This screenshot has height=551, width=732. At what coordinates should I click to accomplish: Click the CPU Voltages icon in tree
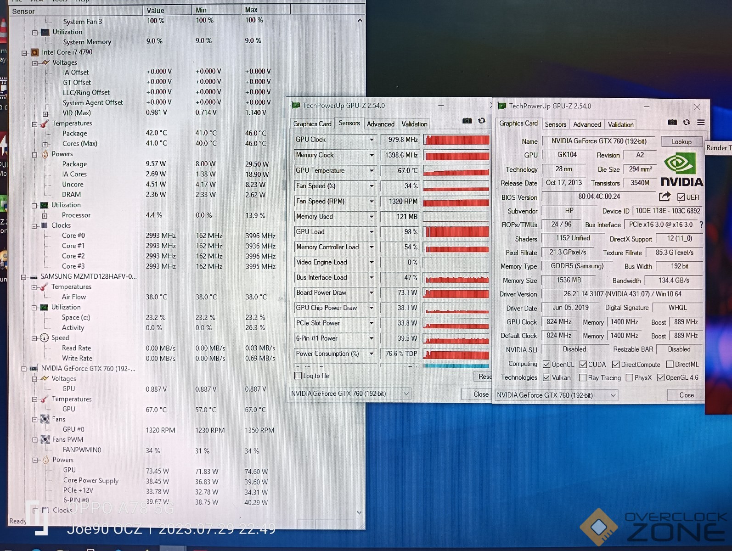coord(45,62)
